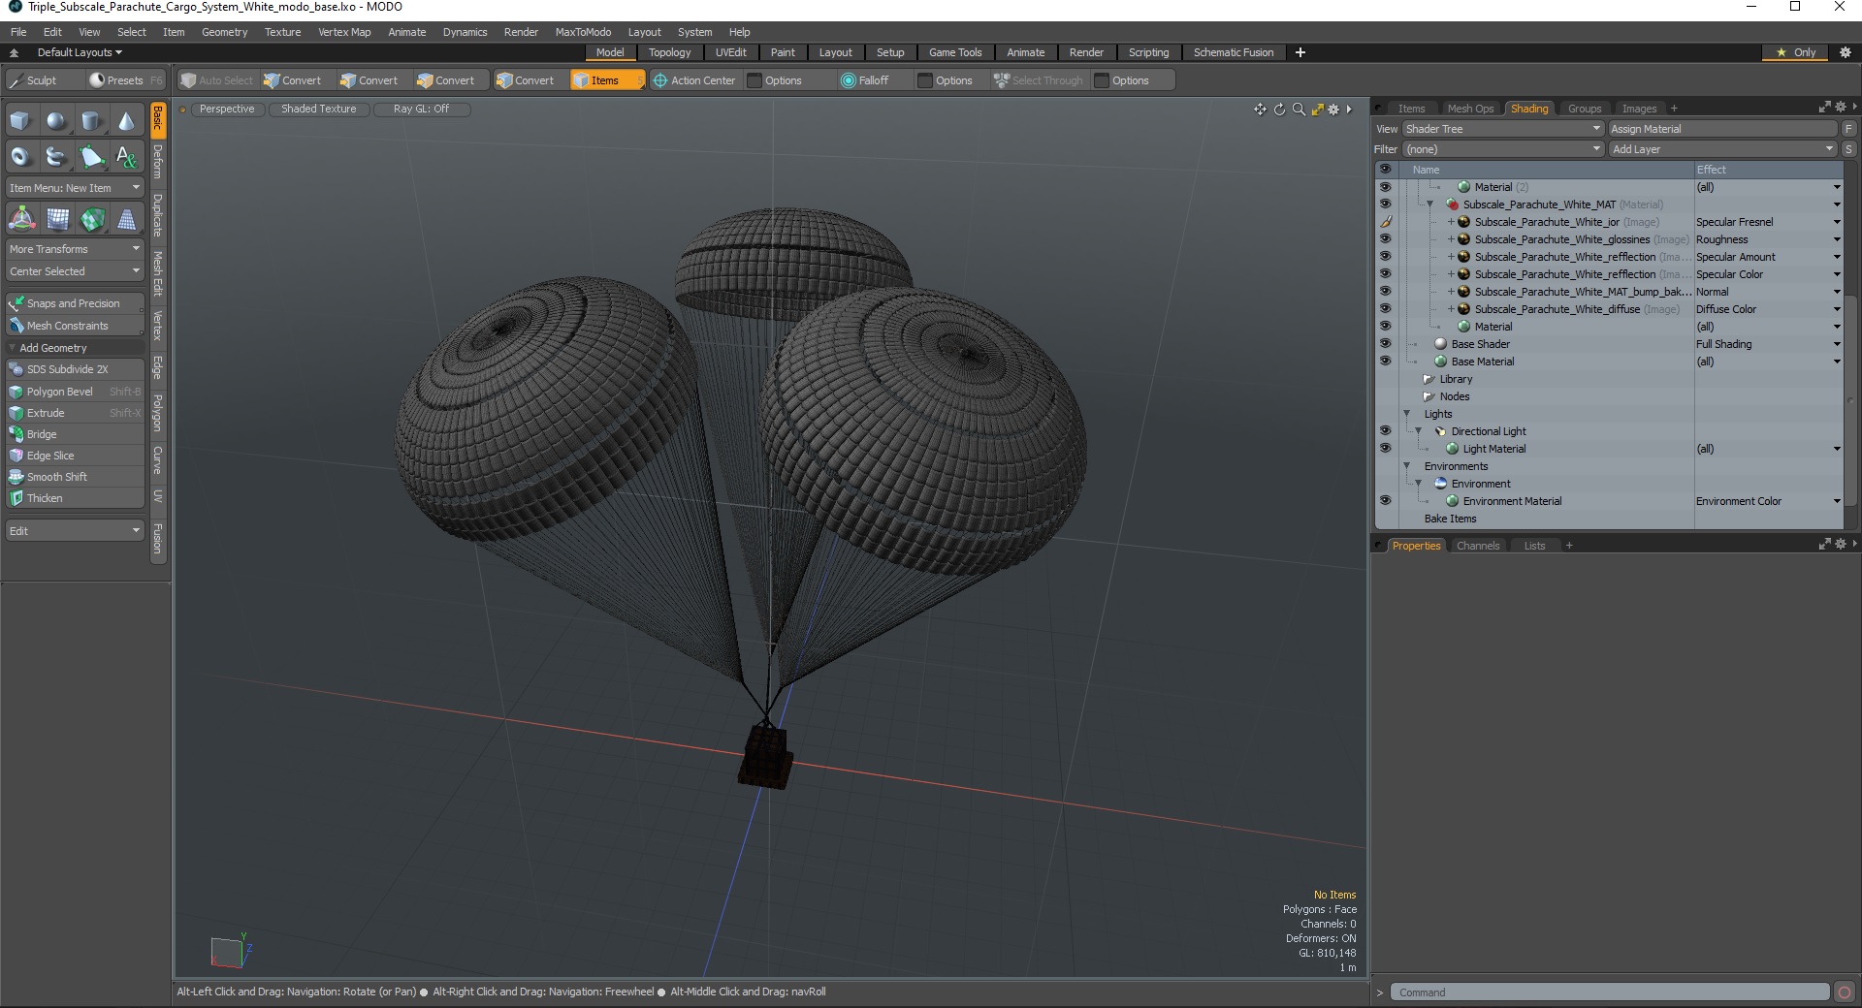Screen dimensions: 1862x1008
Task: Click the Action Center button
Action: [694, 80]
